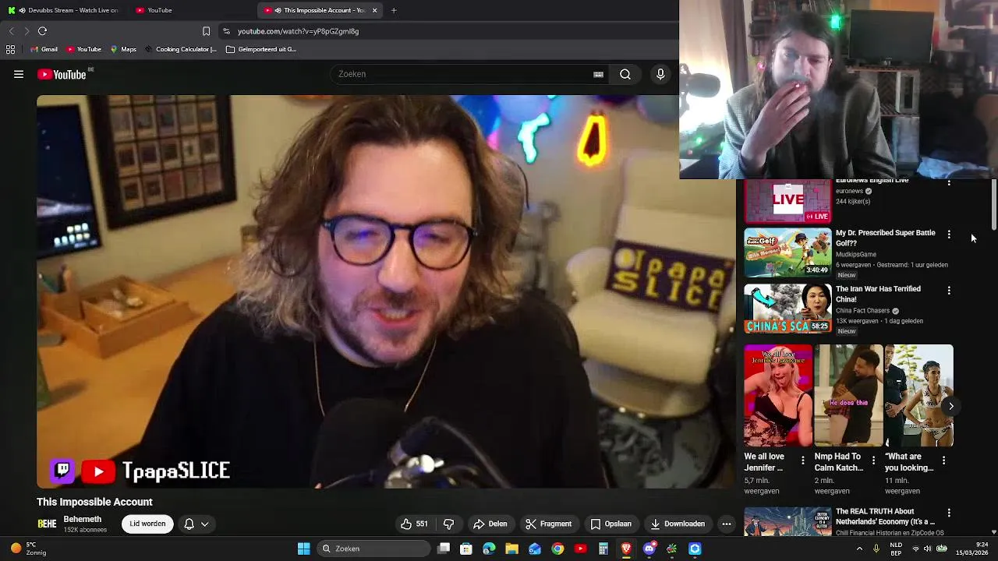This screenshot has height=561, width=998.
Task: Click the taskbar Zoeken search box
Action: click(x=374, y=549)
